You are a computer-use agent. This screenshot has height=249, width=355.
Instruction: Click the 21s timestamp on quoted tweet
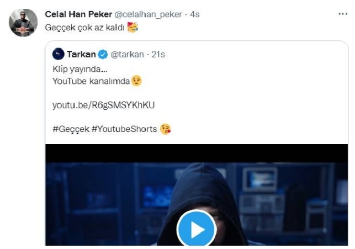(x=157, y=54)
